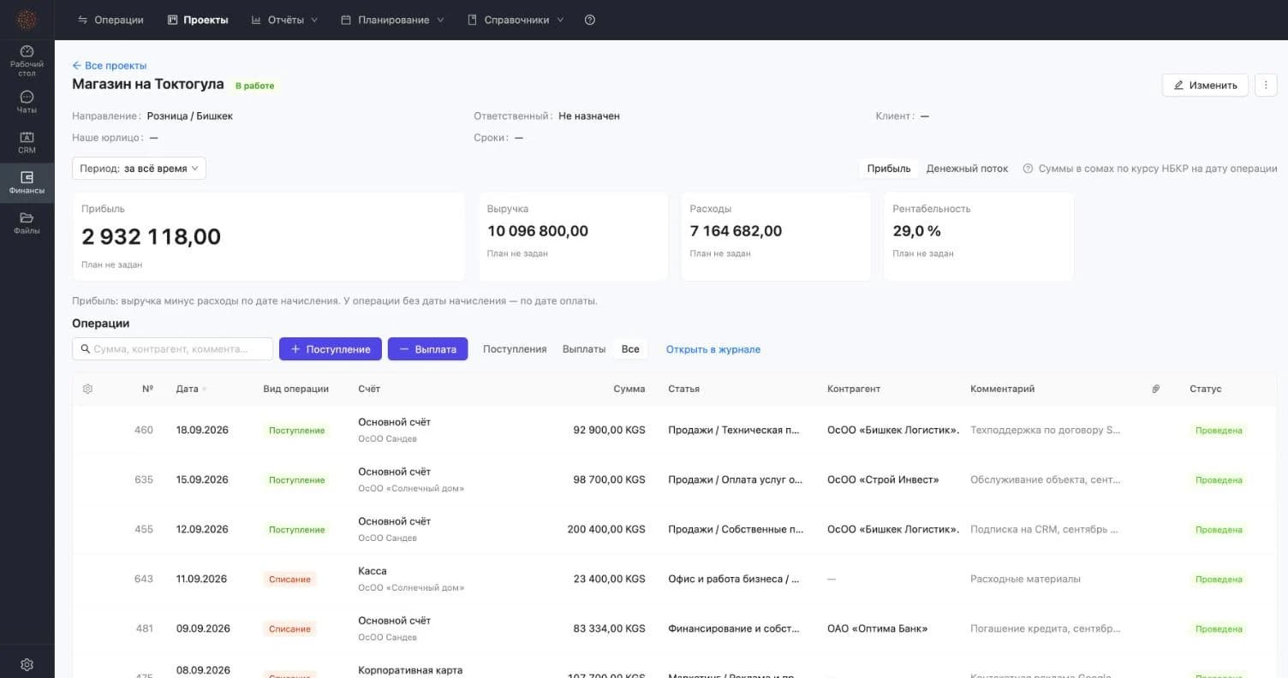Click the app logo in the sidebar

tap(27, 20)
